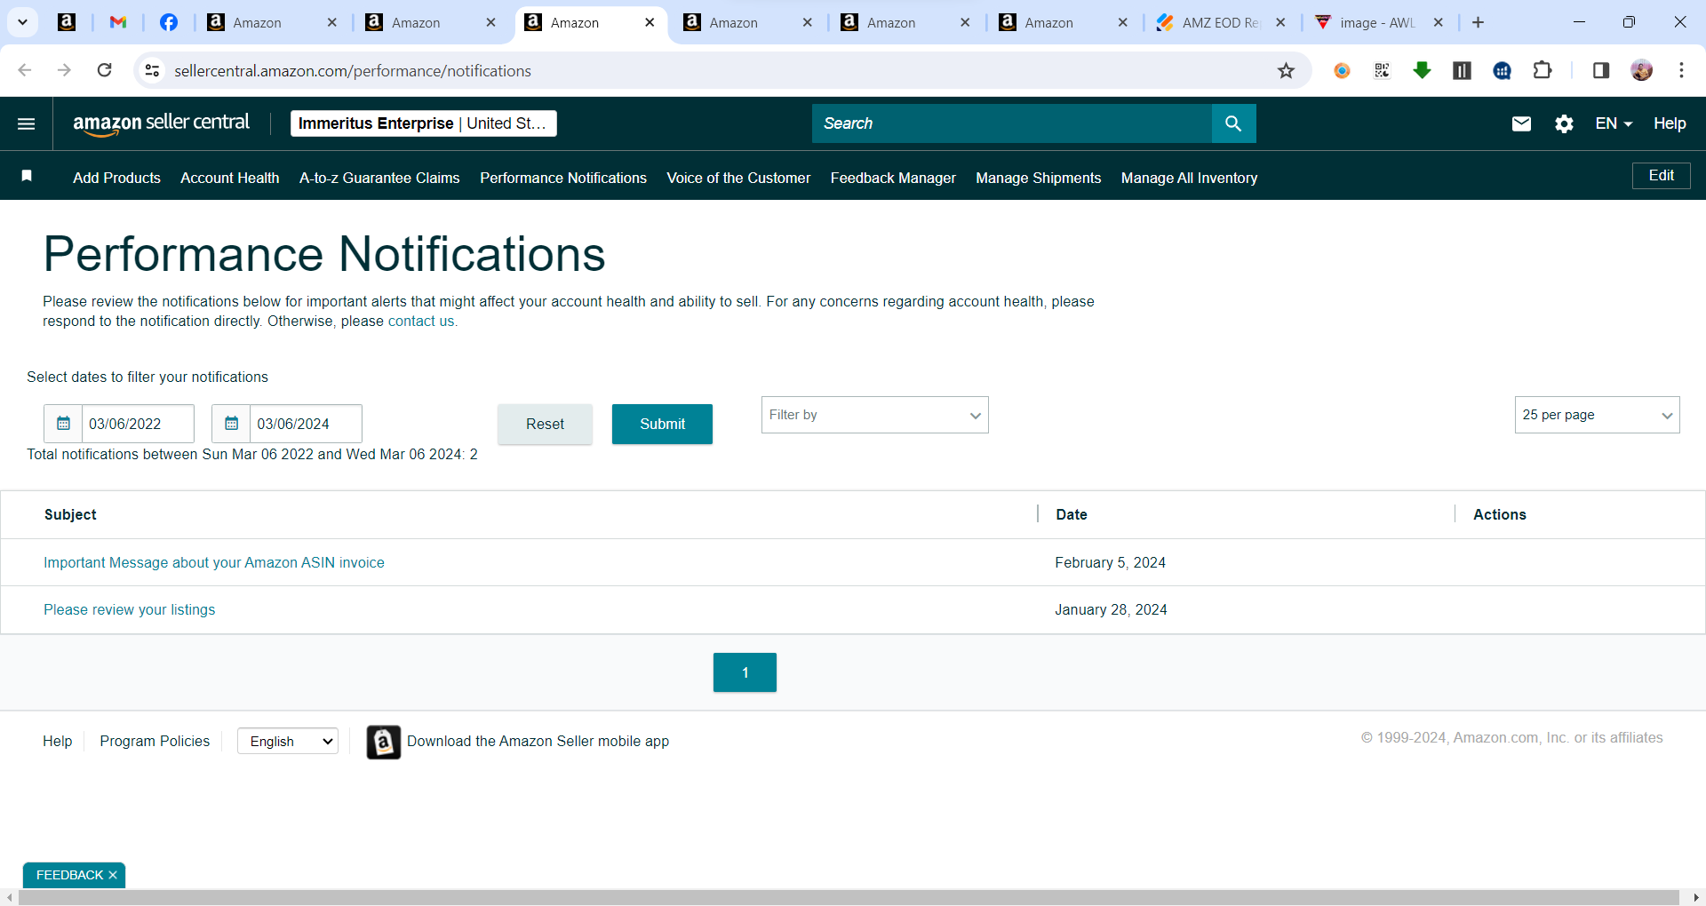Open the settings gear icon
Image resolution: width=1706 pixels, height=906 pixels.
[x=1564, y=123]
